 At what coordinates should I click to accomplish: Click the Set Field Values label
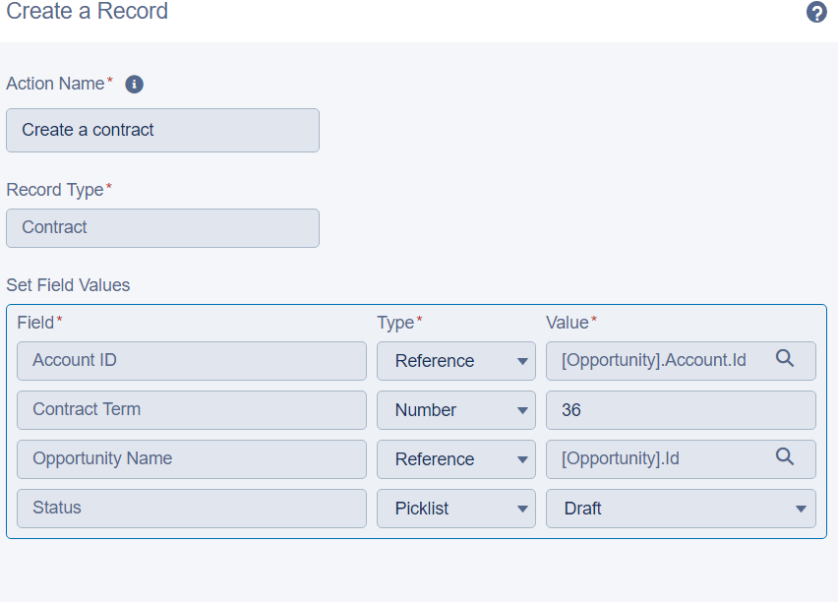[68, 285]
